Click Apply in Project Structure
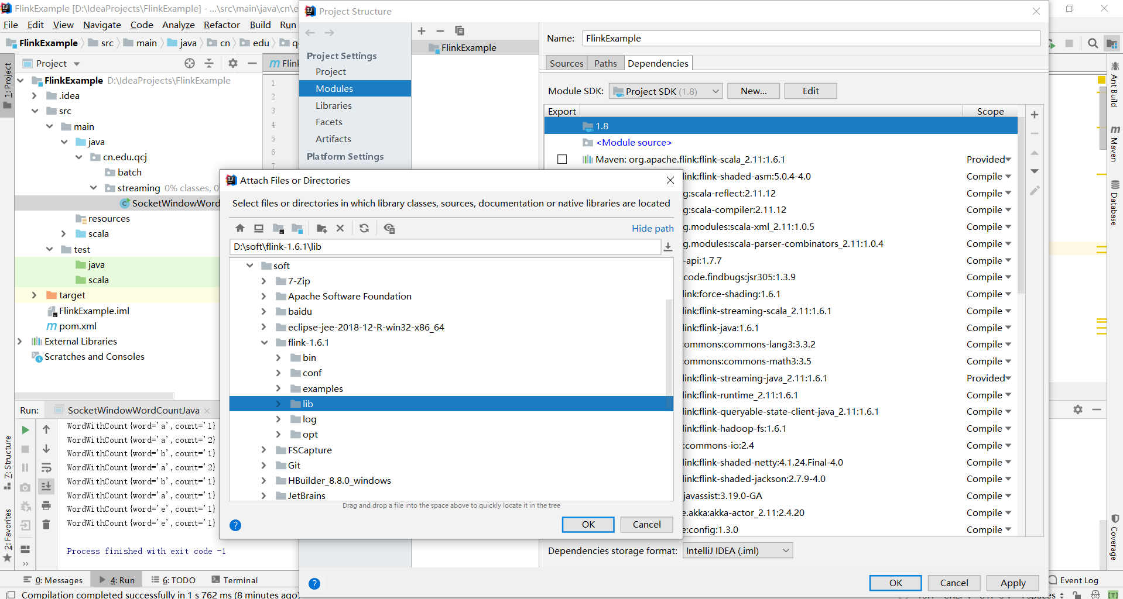This screenshot has width=1123, height=599. [x=1012, y=583]
